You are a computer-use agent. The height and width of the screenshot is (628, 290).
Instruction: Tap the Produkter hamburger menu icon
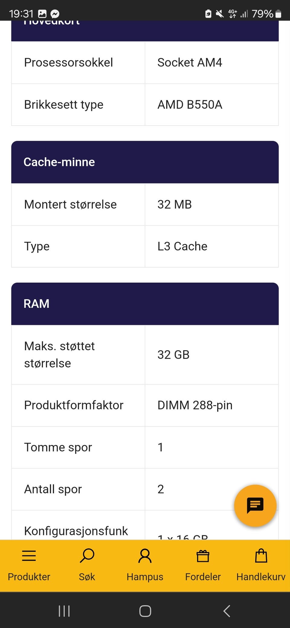tap(29, 556)
